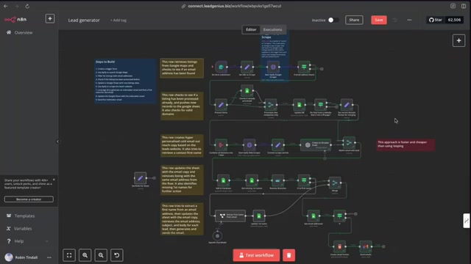Image resolution: width=471 pixels, height=264 pixels.
Task: Click the red trash delete icon
Action: (x=288, y=255)
